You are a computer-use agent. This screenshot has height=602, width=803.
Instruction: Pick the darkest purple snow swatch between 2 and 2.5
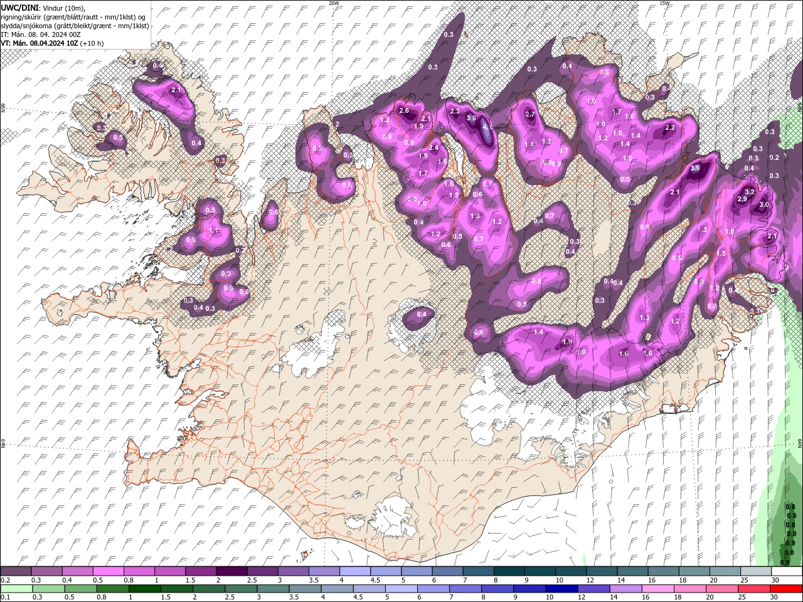tap(231, 571)
